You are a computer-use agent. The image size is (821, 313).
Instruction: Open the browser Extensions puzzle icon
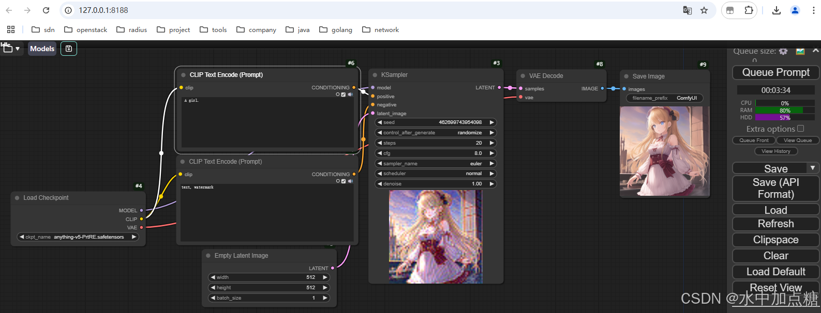coord(749,10)
